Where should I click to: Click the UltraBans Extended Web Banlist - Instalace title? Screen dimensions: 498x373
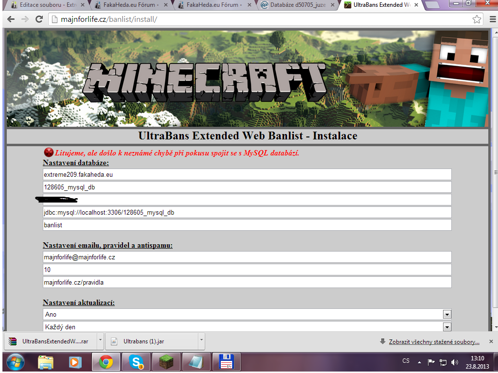pyautogui.click(x=248, y=136)
